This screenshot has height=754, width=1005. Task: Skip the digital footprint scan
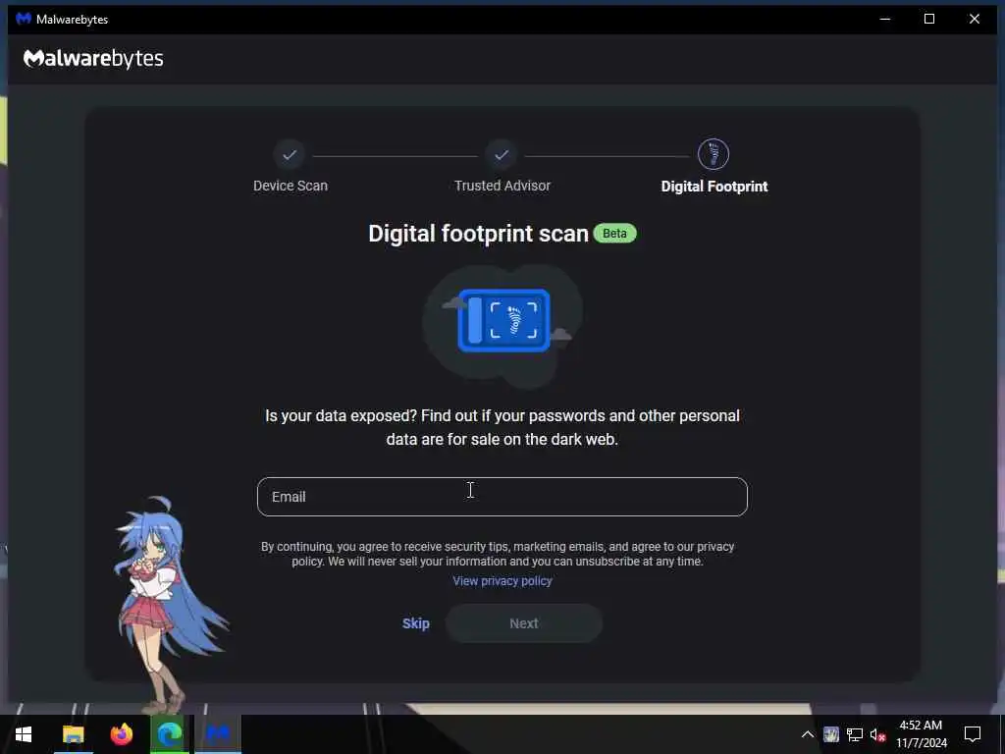click(416, 623)
